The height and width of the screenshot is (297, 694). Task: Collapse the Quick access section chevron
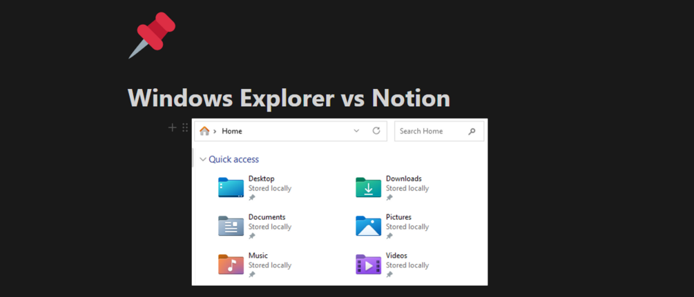pyautogui.click(x=203, y=160)
